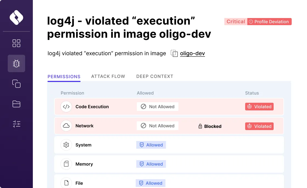Click the System gear icon

tap(66, 145)
